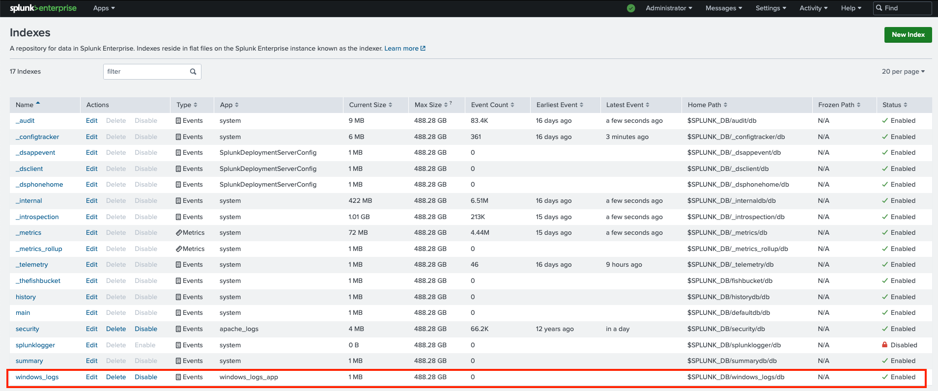938x391 pixels.
Task: Sort by Home Path column
Action: 707,105
